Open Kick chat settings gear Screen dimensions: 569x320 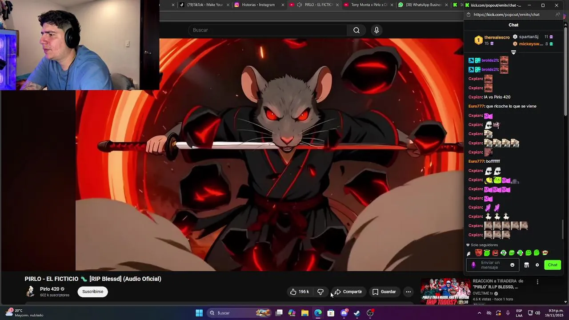coord(537,265)
